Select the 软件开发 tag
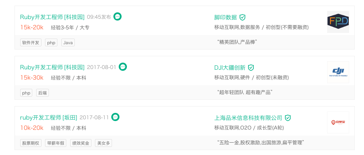364x155 pixels. [x=31, y=42]
